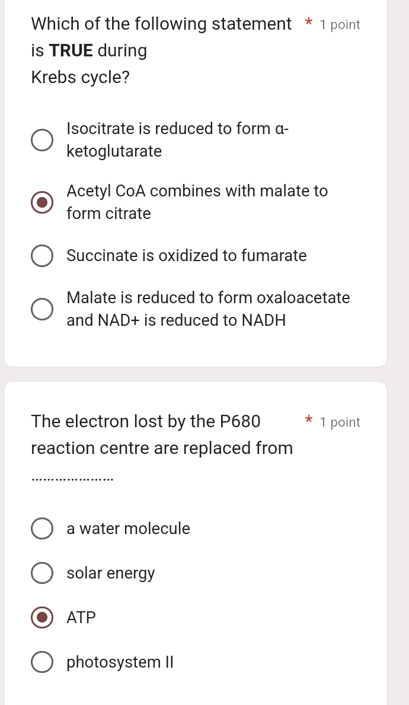The height and width of the screenshot is (705, 409).
Task: Select the "Malate is reduced to form oxaloacetate" option
Action: pos(42,309)
